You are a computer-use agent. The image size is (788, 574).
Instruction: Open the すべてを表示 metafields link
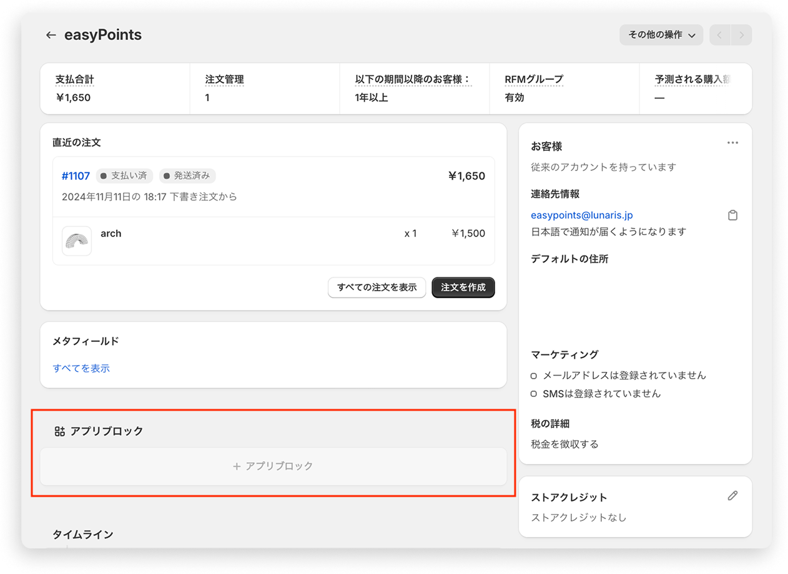[81, 368]
